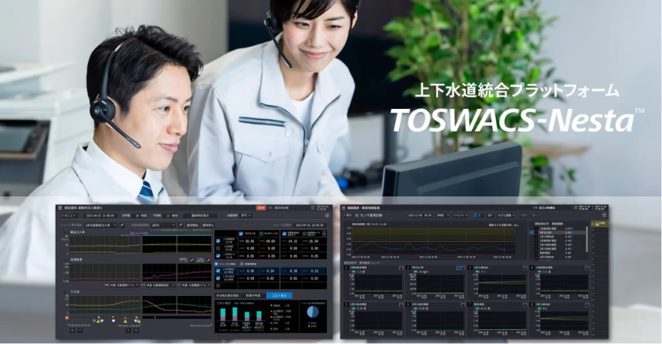Uncheck the PAC注入率 row in anomaly factor list

(531, 233)
